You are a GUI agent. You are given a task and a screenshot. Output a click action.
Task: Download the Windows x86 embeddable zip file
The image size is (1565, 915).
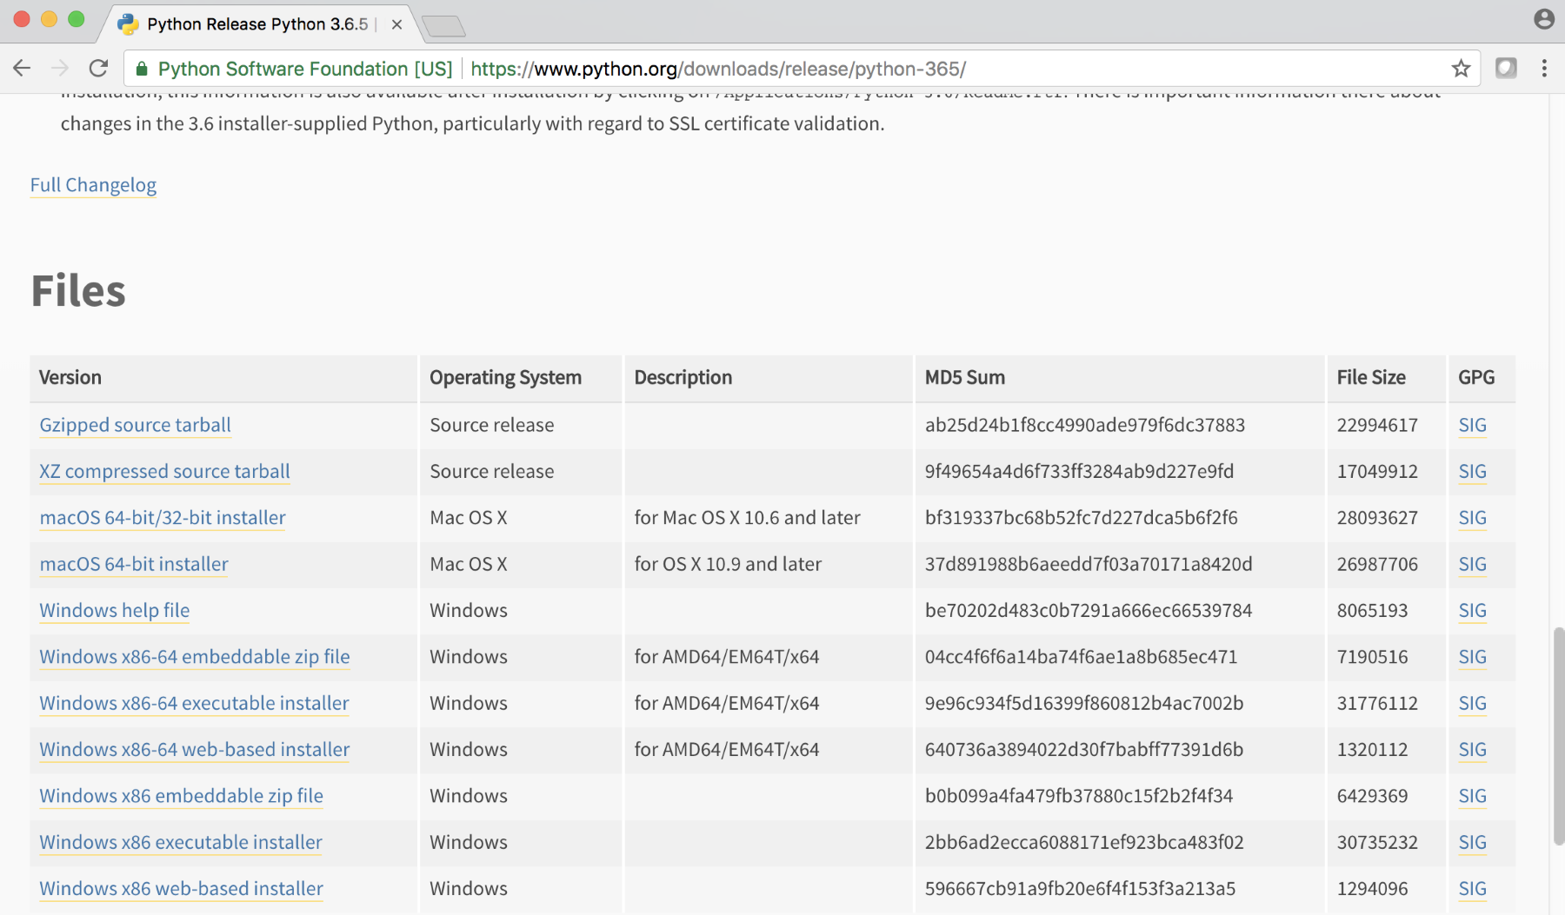181,796
